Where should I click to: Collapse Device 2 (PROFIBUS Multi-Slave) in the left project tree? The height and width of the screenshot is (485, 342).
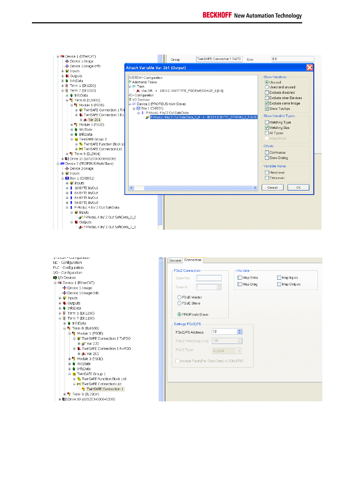(58, 164)
